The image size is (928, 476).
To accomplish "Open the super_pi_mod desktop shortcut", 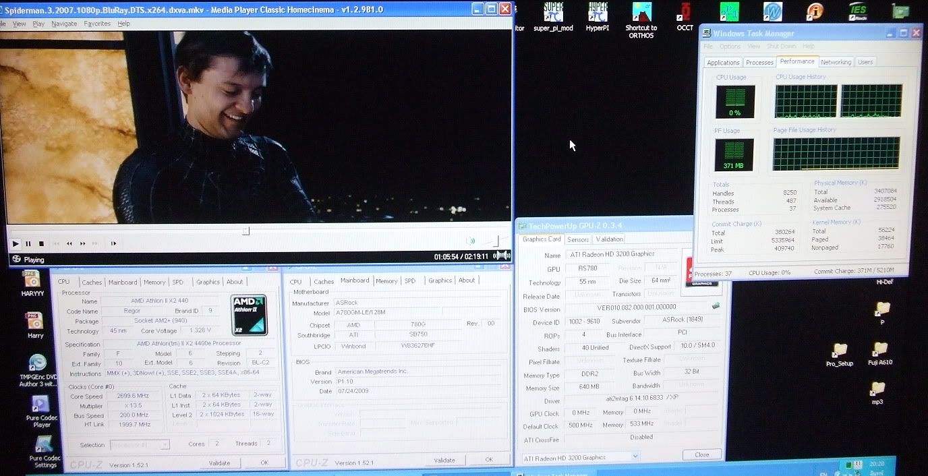I will (x=553, y=17).
